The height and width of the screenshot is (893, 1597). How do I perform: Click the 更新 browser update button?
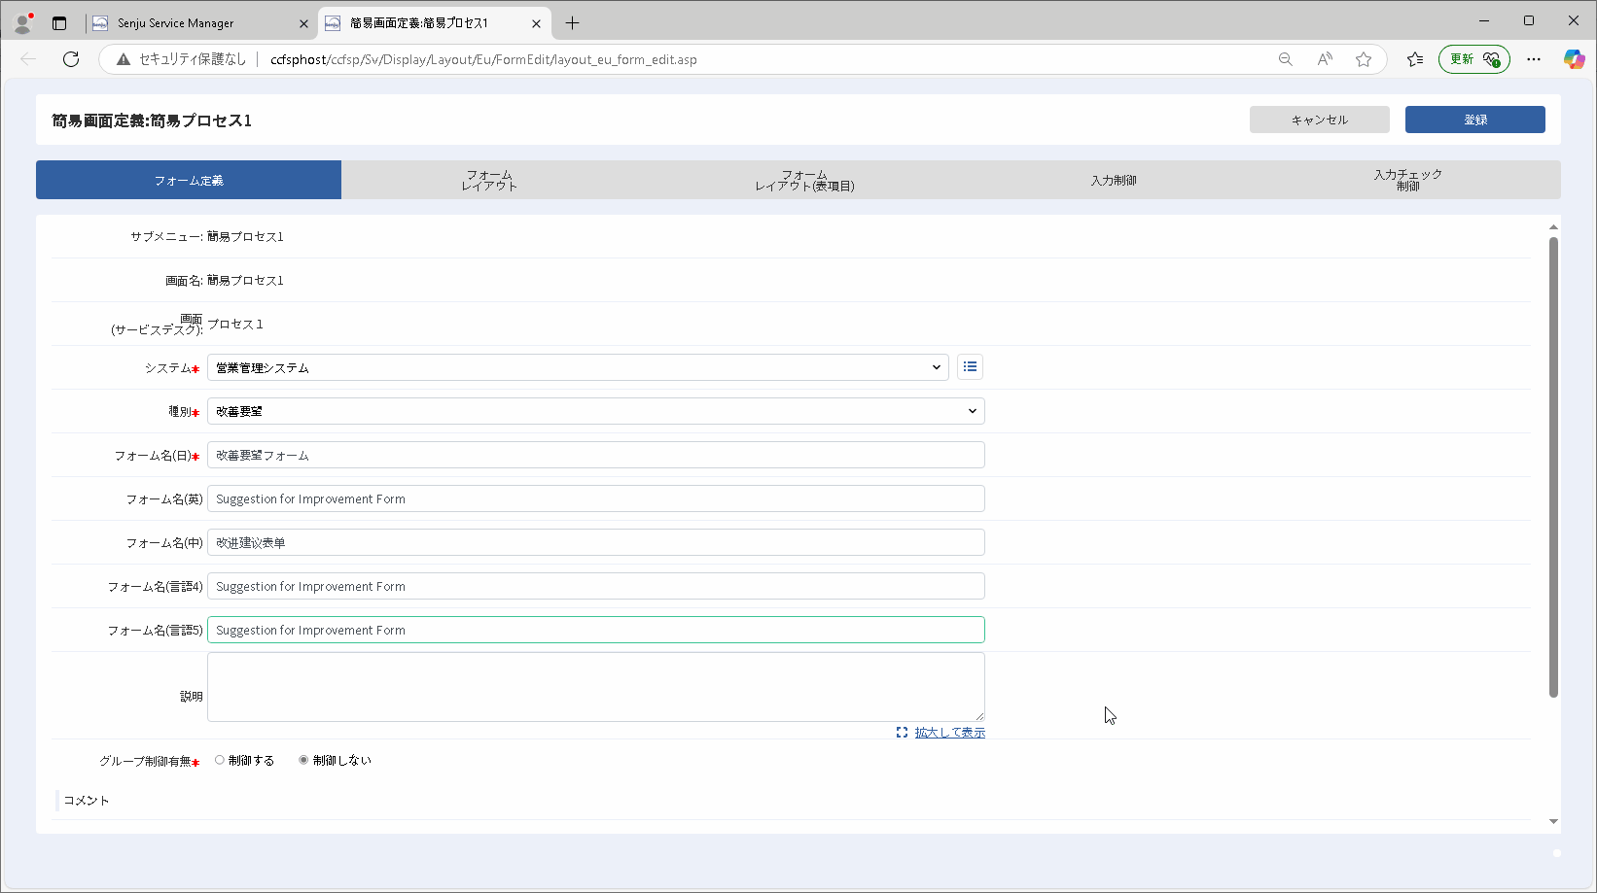tap(1474, 59)
